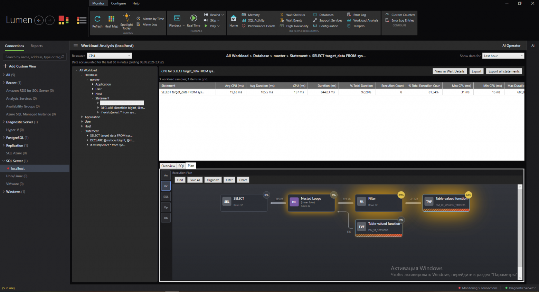Viewport: 539px width, 292px height.
Task: Click Export all statements
Action: pos(504,71)
